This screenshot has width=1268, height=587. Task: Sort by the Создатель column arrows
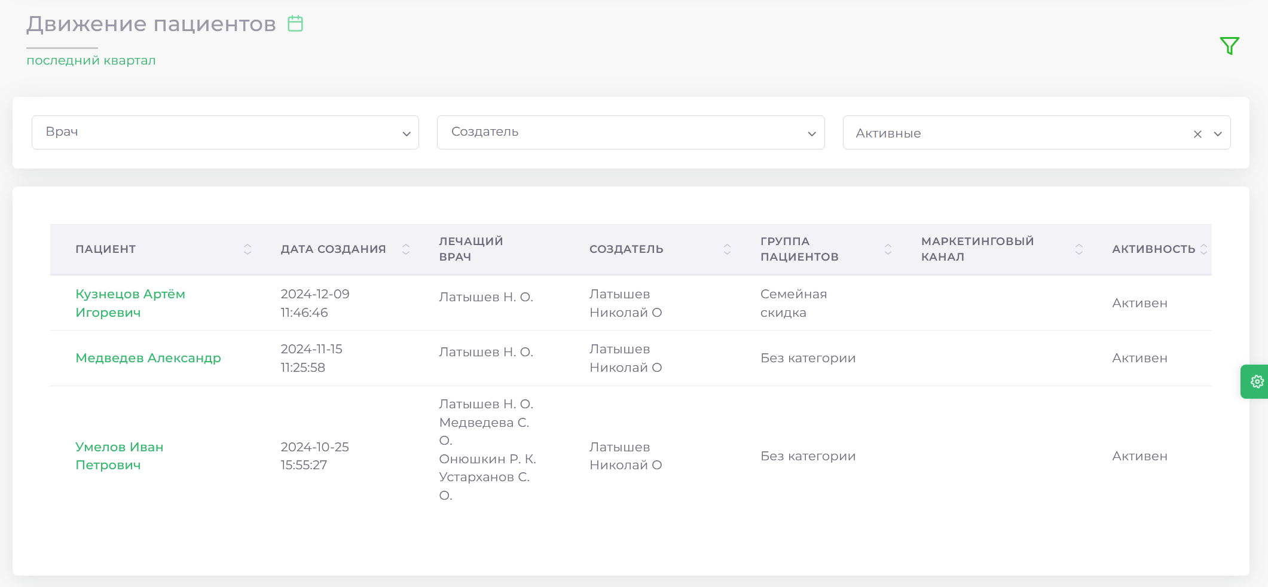727,249
